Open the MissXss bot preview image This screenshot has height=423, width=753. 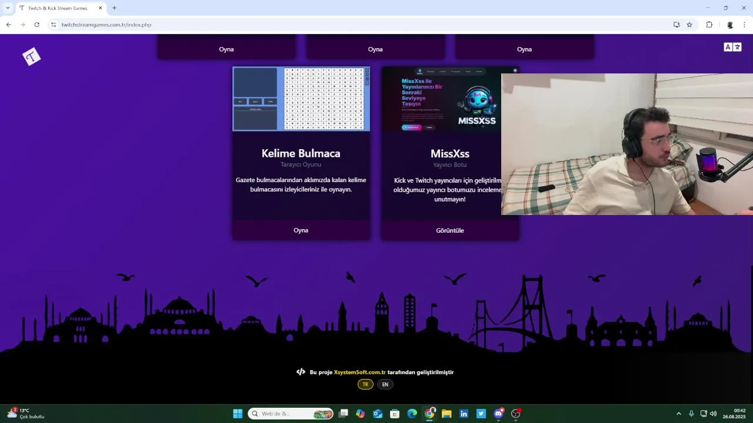(x=441, y=99)
